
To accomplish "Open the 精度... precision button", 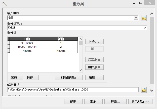I will (94, 77).
